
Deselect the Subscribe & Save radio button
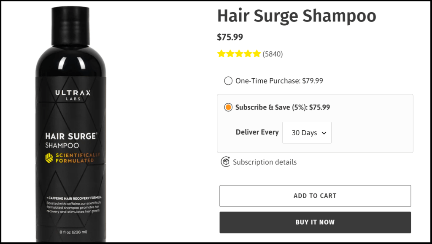tap(228, 107)
